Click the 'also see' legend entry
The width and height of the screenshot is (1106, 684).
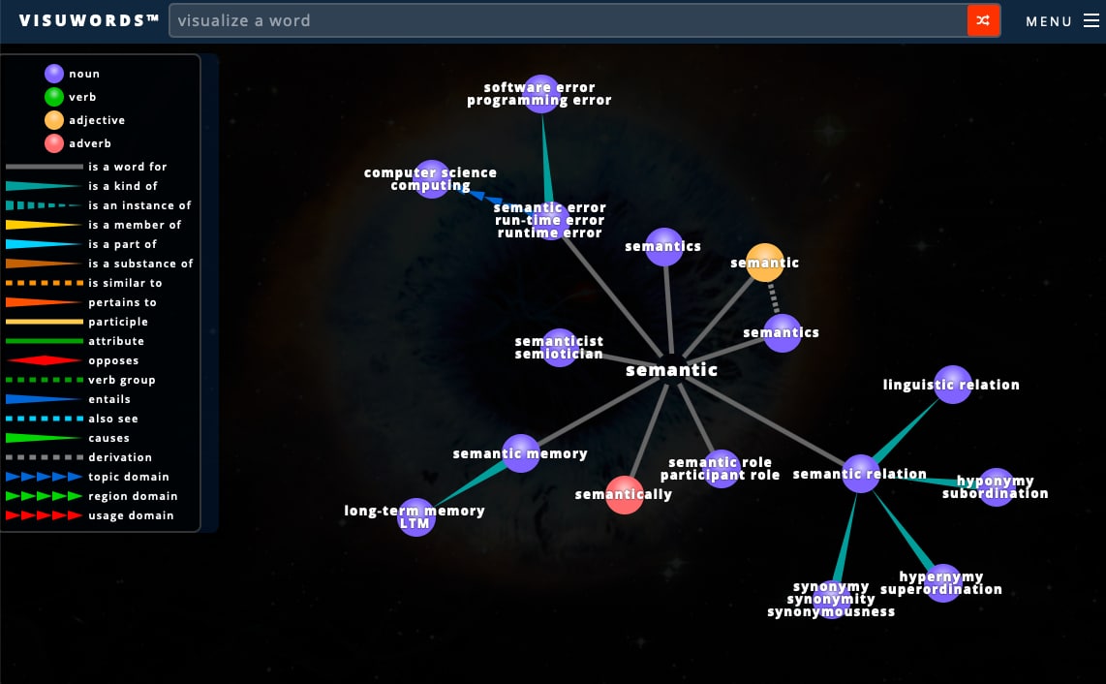click(72, 419)
